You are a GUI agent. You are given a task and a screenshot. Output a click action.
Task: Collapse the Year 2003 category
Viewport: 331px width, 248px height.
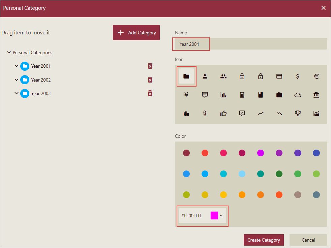coord(17,93)
